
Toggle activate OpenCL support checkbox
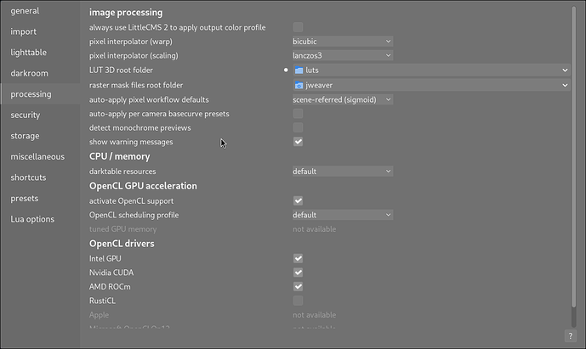(298, 201)
